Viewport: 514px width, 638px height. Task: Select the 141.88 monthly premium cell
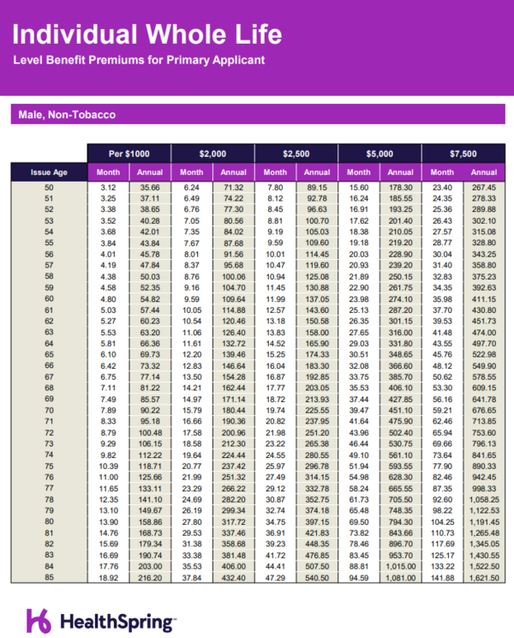tap(442, 578)
